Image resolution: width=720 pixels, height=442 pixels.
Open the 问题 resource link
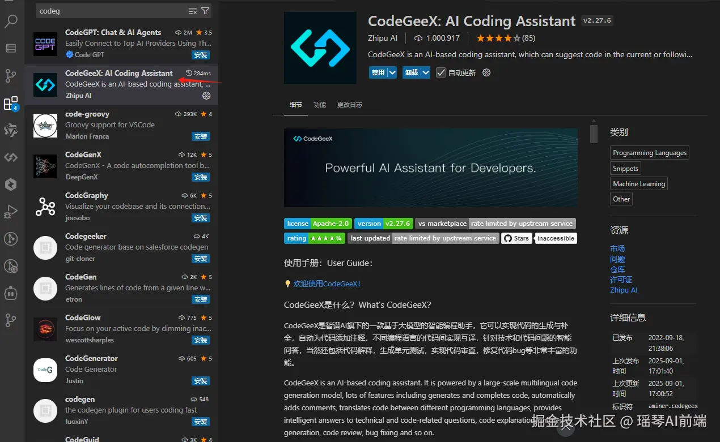click(617, 259)
